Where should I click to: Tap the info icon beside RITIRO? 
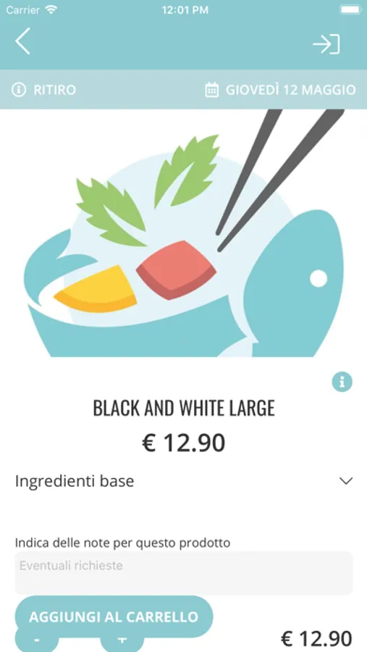pos(18,89)
